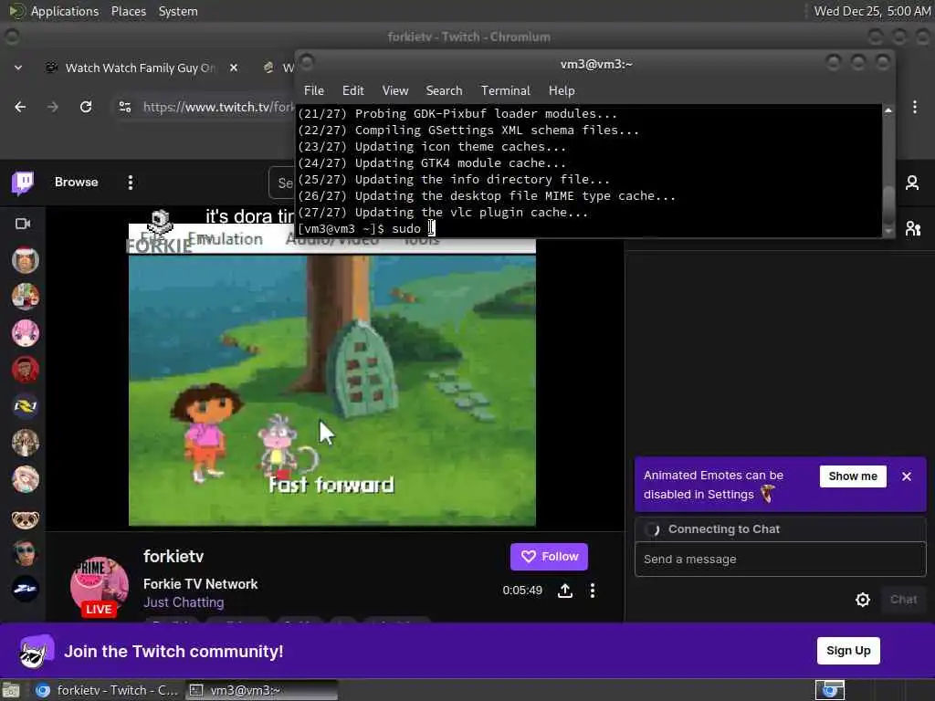Focus the Send a message field
The width and height of the screenshot is (935, 701).
click(780, 560)
